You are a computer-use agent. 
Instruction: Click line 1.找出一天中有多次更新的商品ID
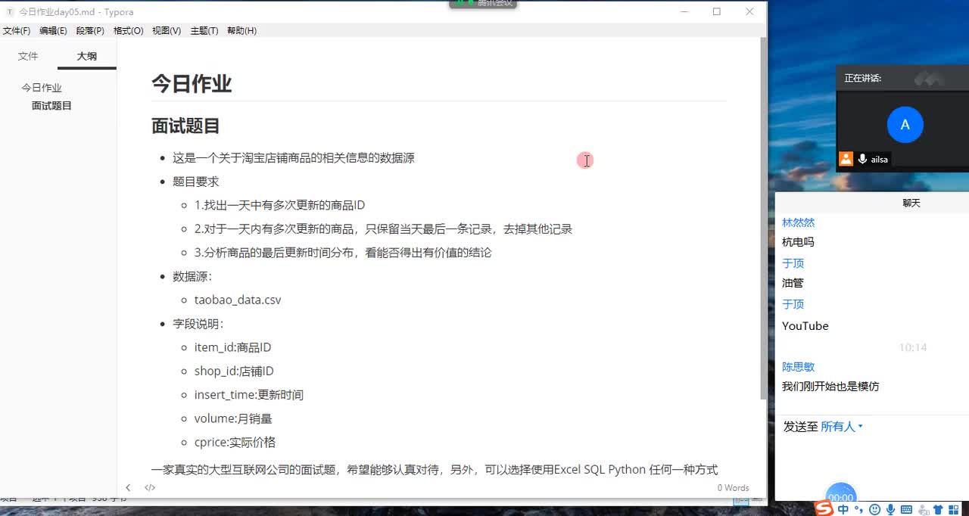[x=280, y=205]
